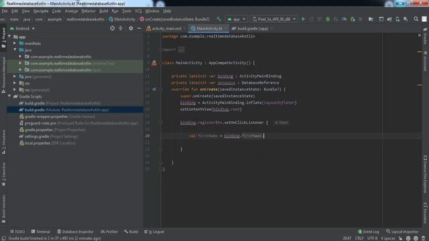Open AVD Manager icon in toolbar

click(397, 19)
